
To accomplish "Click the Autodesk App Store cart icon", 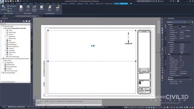I will tap(171, 1).
